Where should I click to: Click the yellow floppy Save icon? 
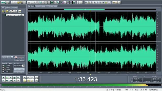pos(18,2)
